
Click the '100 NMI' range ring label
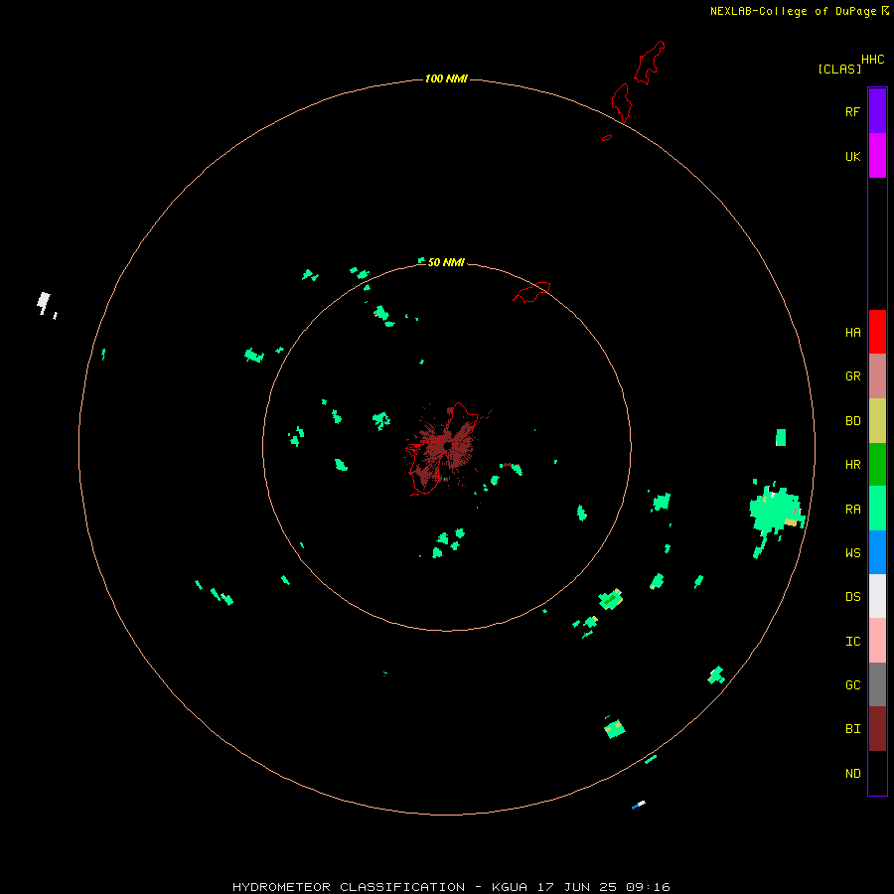446,78
